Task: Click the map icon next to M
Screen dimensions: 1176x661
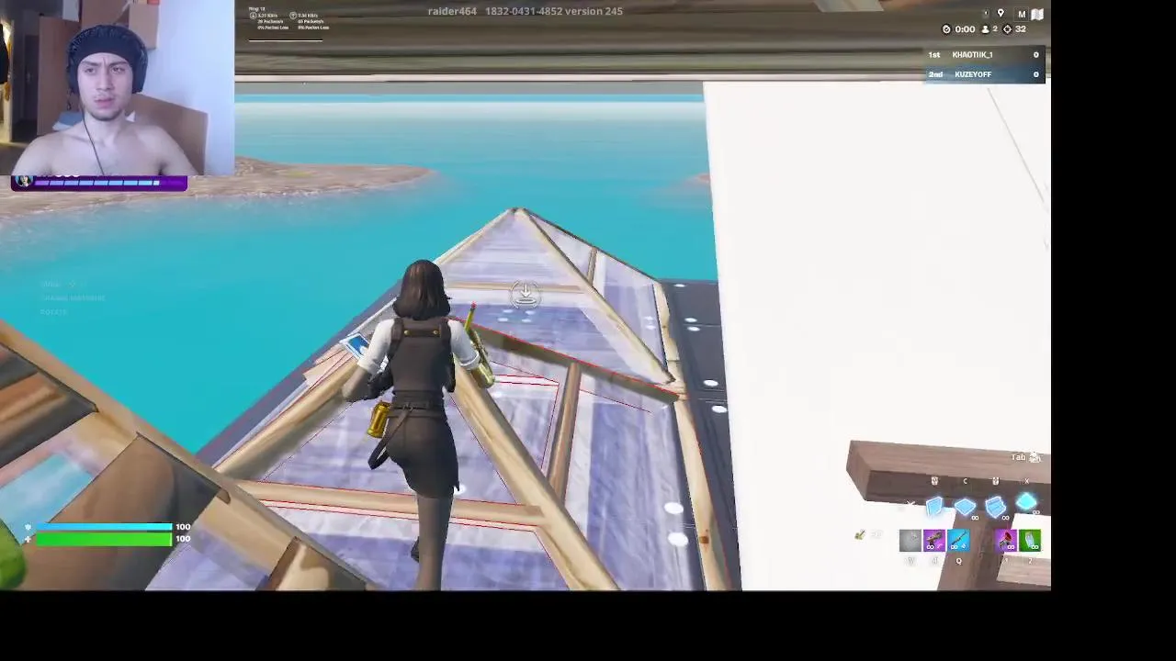Action: coord(1037,14)
